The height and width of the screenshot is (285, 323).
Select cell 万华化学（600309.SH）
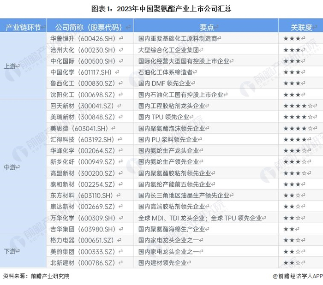click(90, 218)
